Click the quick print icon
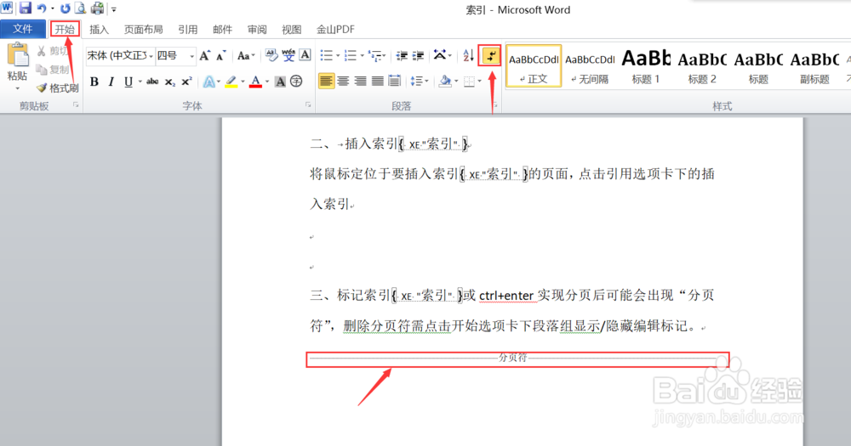 pos(97,8)
